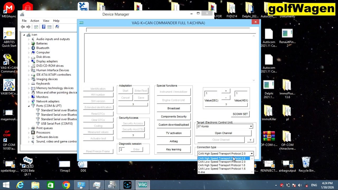Click Open Channel button

point(223,133)
